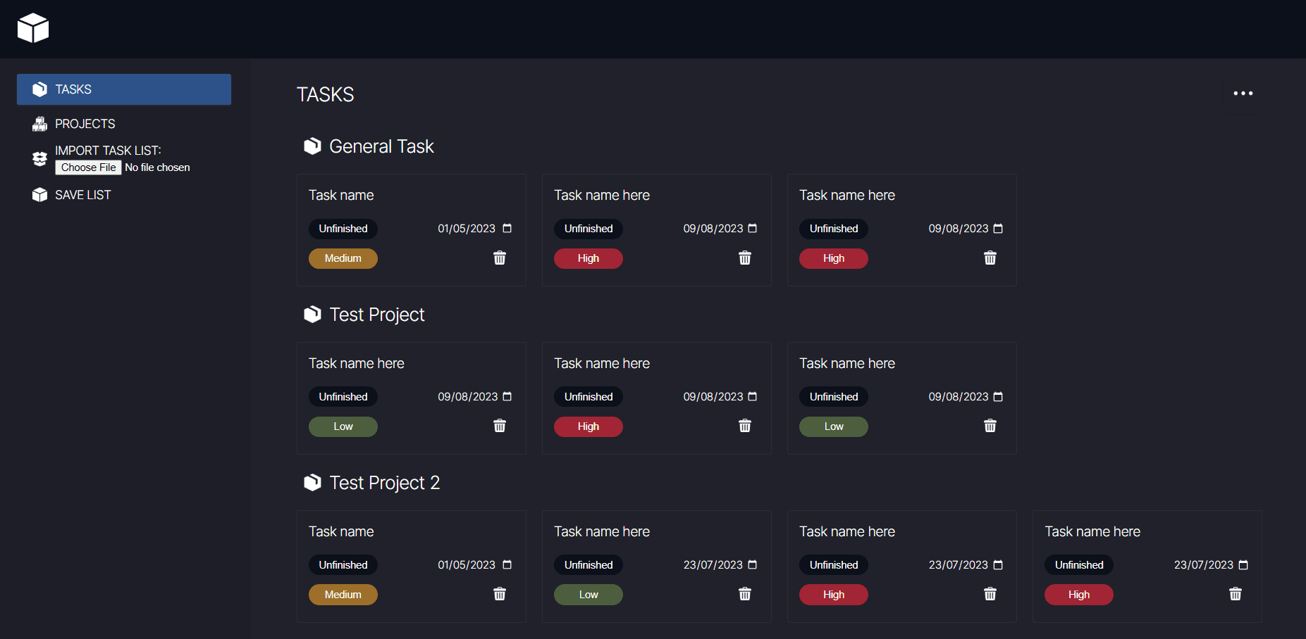Edit the 'Task name' title in Test Project 2
The image size is (1306, 639).
341,531
